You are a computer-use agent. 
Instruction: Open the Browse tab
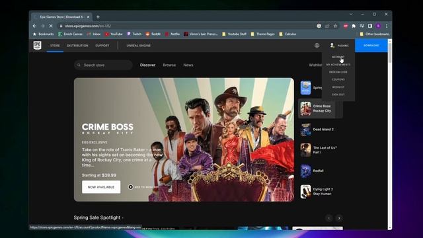point(169,65)
